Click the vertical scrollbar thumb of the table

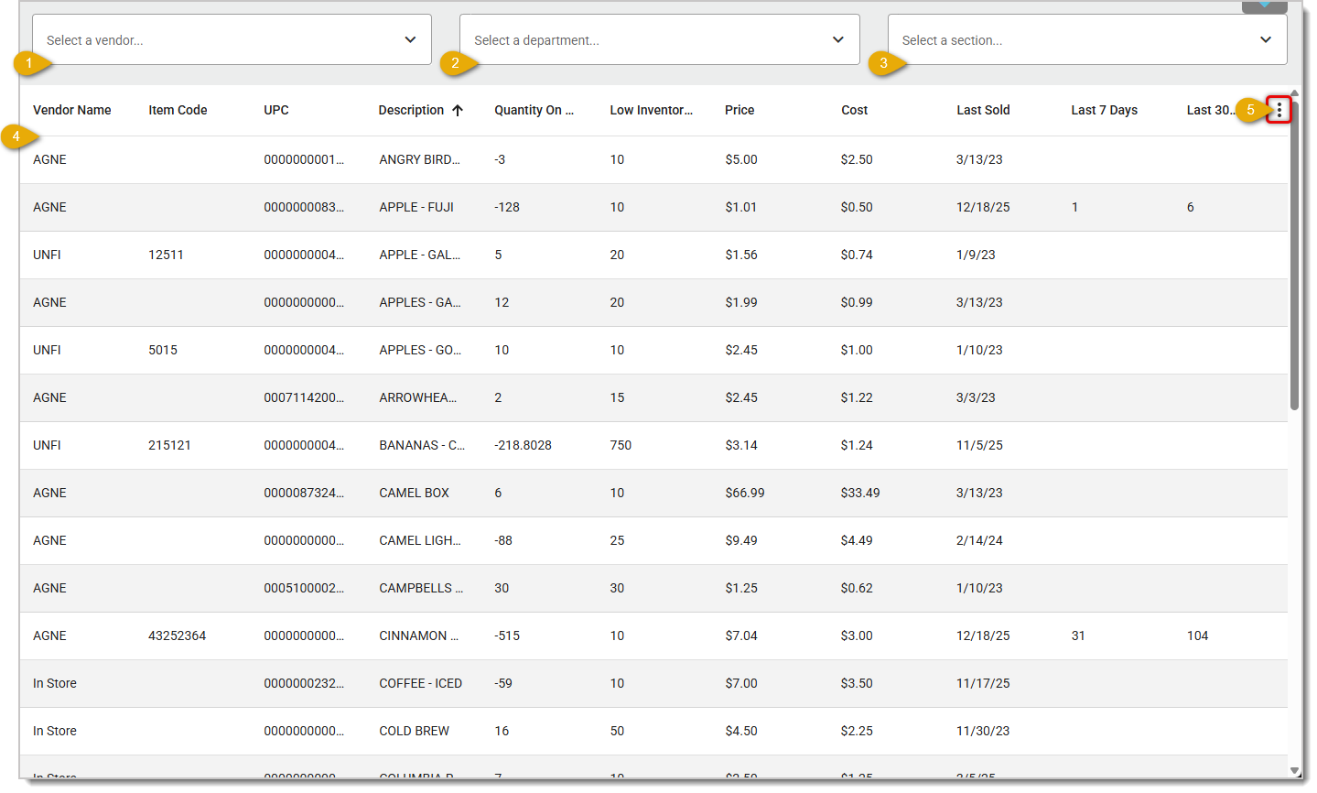[x=1294, y=254]
